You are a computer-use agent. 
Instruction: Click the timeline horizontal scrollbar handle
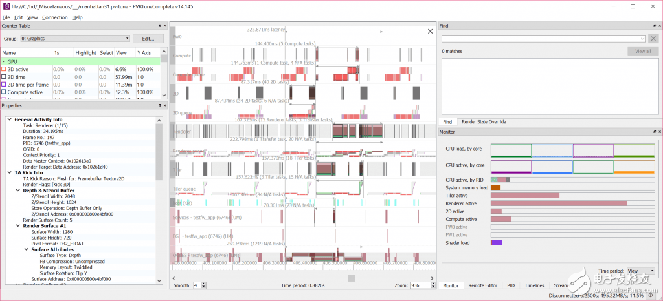click(x=351, y=278)
